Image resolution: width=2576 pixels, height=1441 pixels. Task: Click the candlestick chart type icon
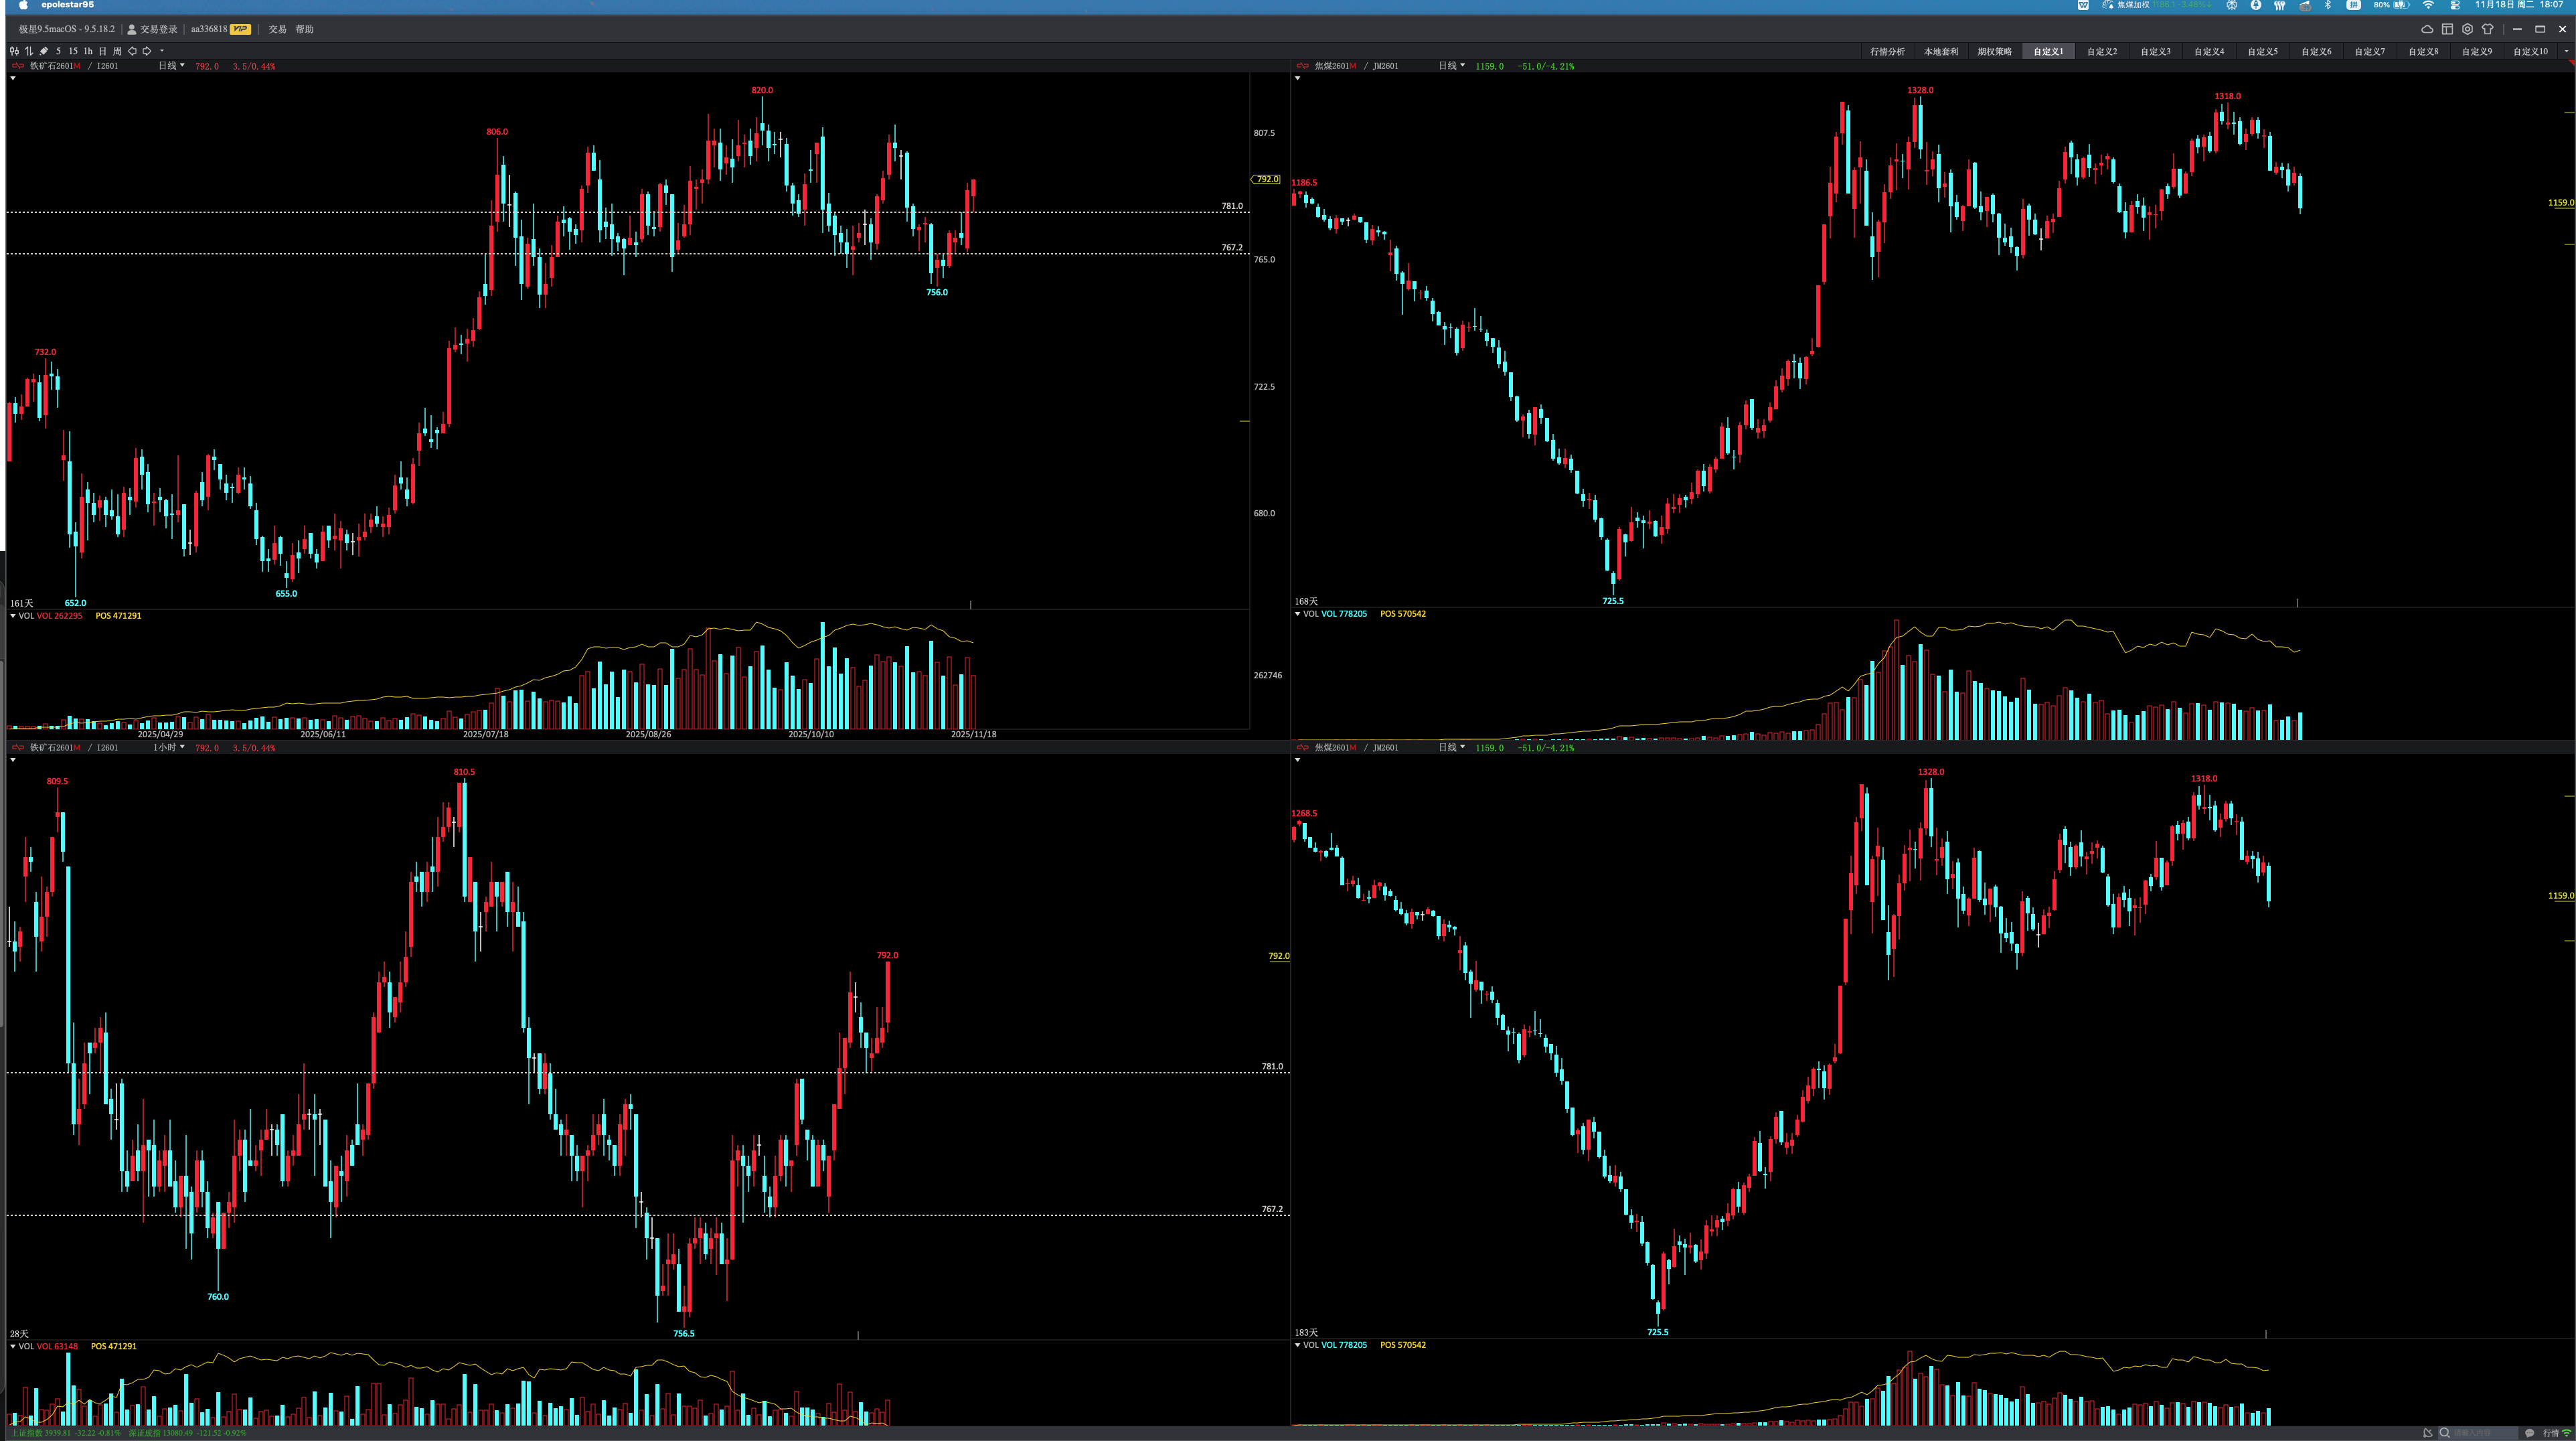pyautogui.click(x=14, y=51)
